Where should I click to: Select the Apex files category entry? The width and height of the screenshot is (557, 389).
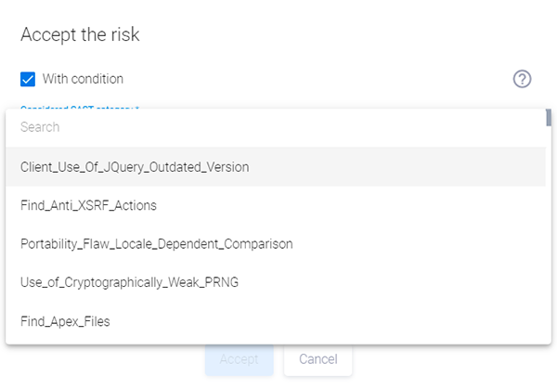(x=66, y=321)
